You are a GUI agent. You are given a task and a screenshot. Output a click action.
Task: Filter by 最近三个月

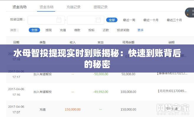tap(174, 20)
